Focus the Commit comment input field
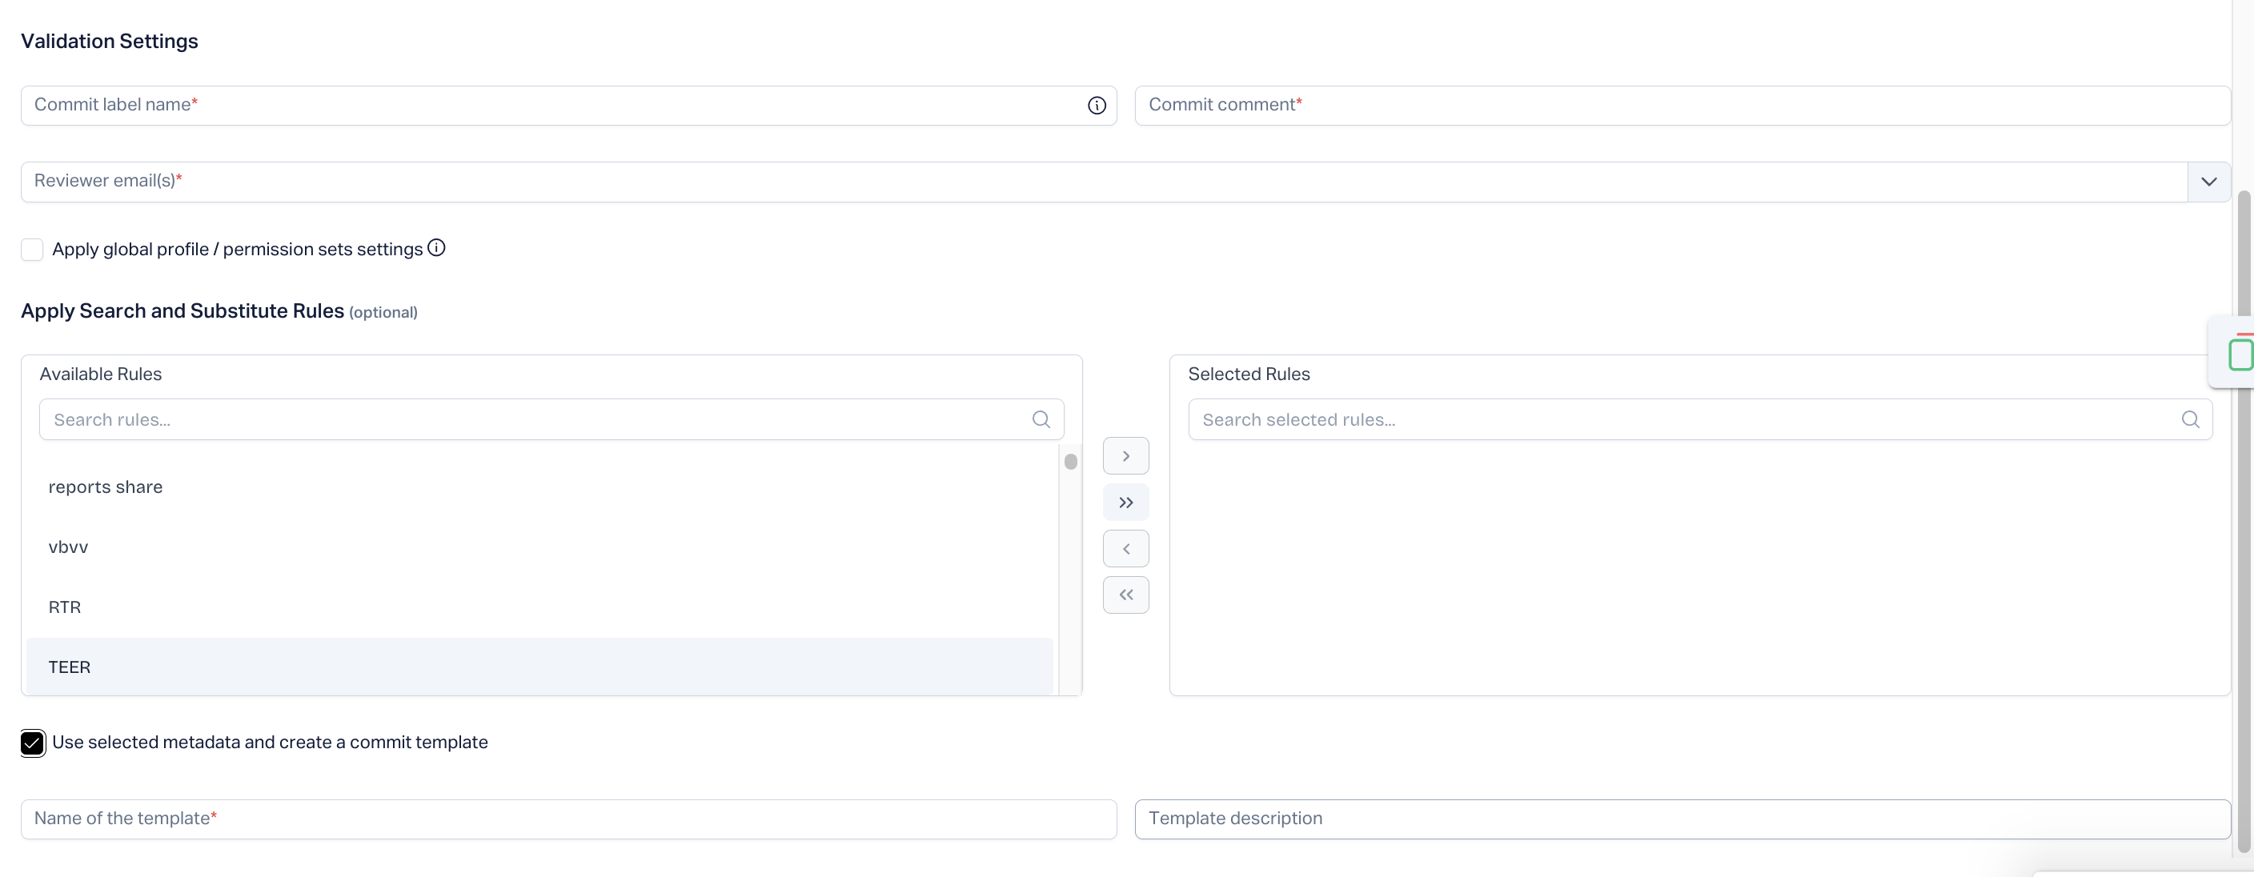This screenshot has width=2254, height=877. [1680, 106]
